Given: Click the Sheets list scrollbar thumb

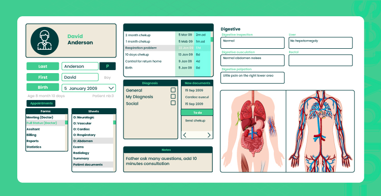Looking at the screenshot, I should tap(114, 122).
